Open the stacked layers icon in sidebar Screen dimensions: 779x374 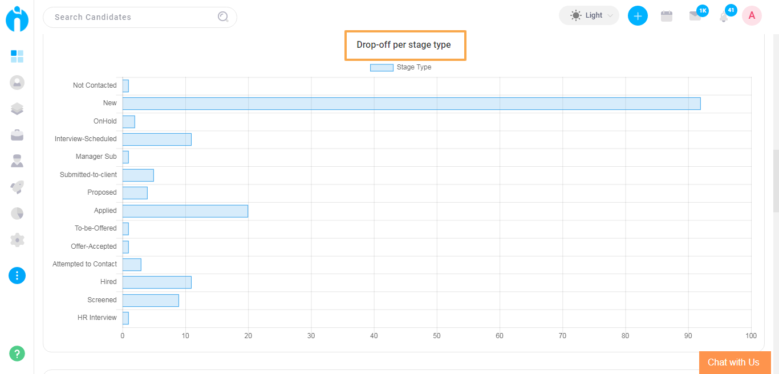click(17, 109)
